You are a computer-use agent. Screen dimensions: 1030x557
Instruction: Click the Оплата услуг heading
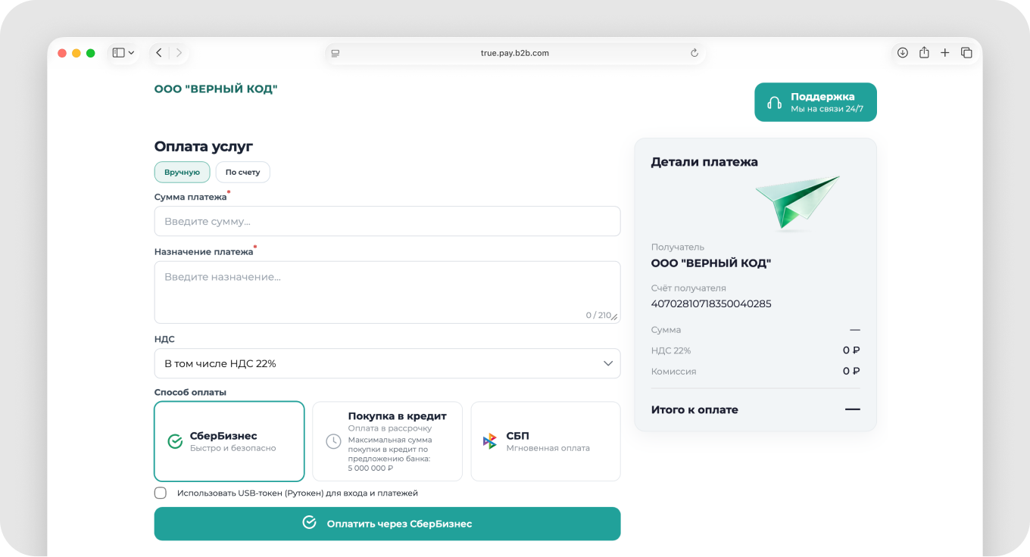click(204, 147)
